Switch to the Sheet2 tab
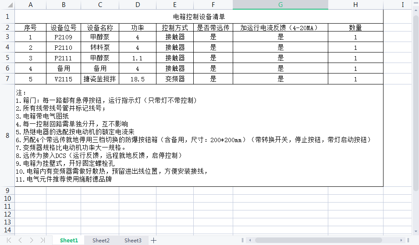The height and width of the screenshot is (245, 419). [x=101, y=240]
